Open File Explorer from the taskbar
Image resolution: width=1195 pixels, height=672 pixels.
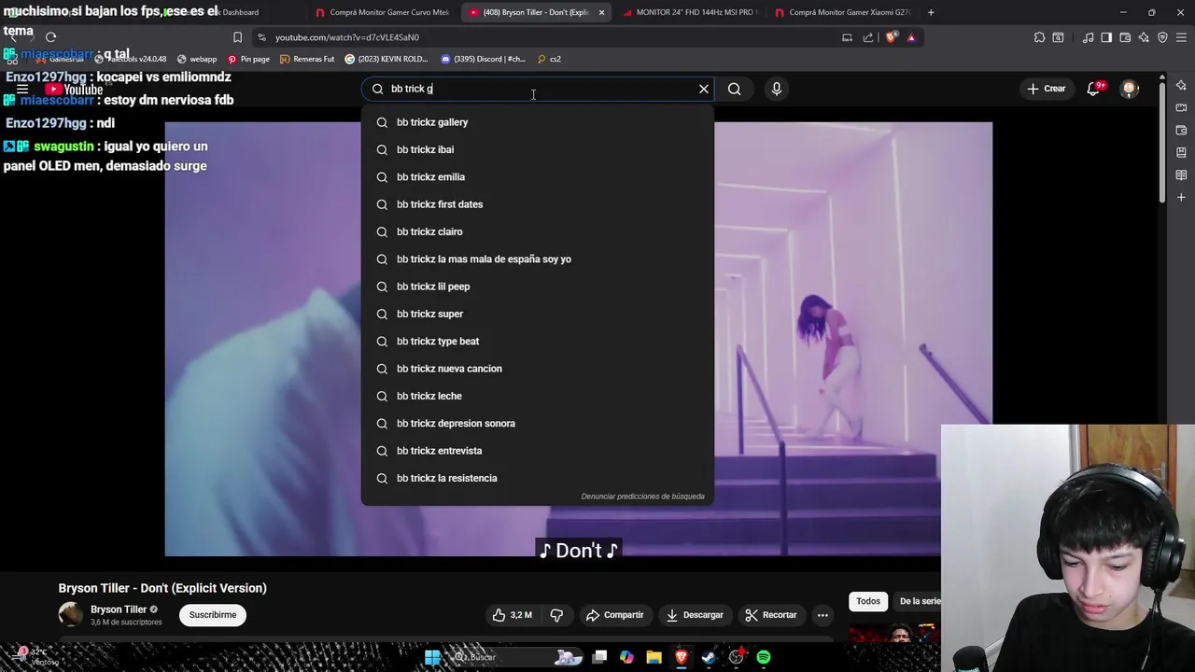[x=654, y=657]
